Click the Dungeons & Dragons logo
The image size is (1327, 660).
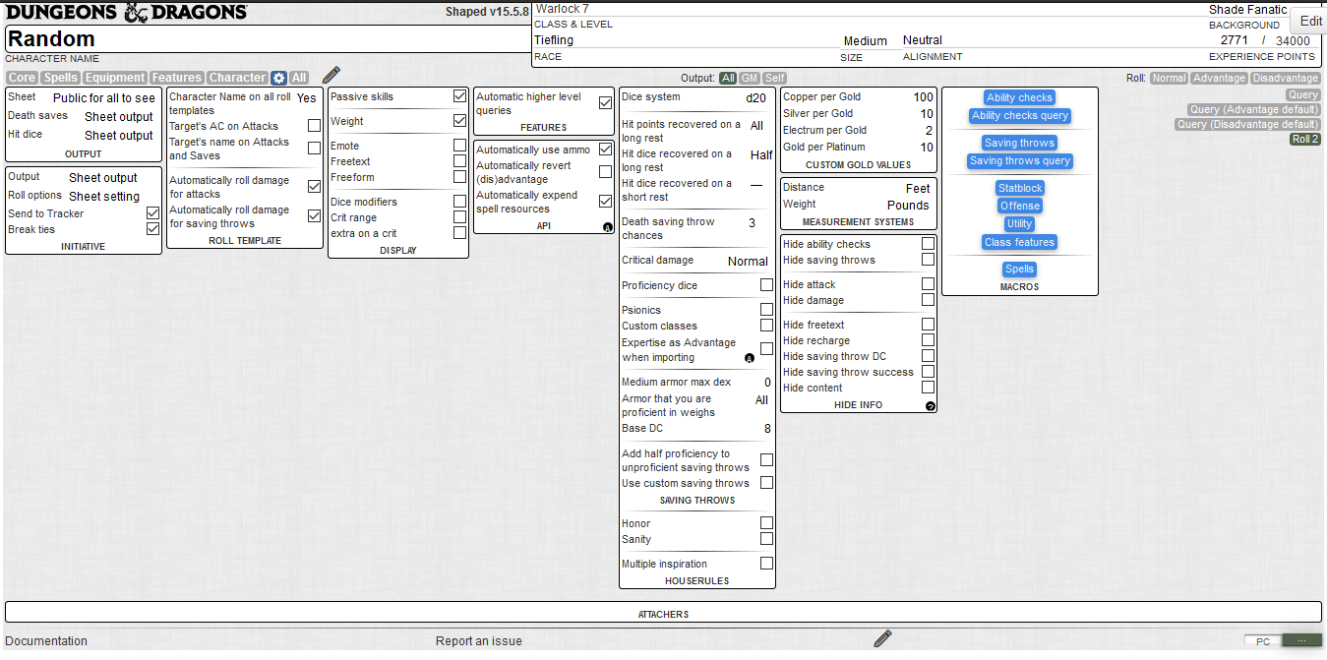[127, 13]
